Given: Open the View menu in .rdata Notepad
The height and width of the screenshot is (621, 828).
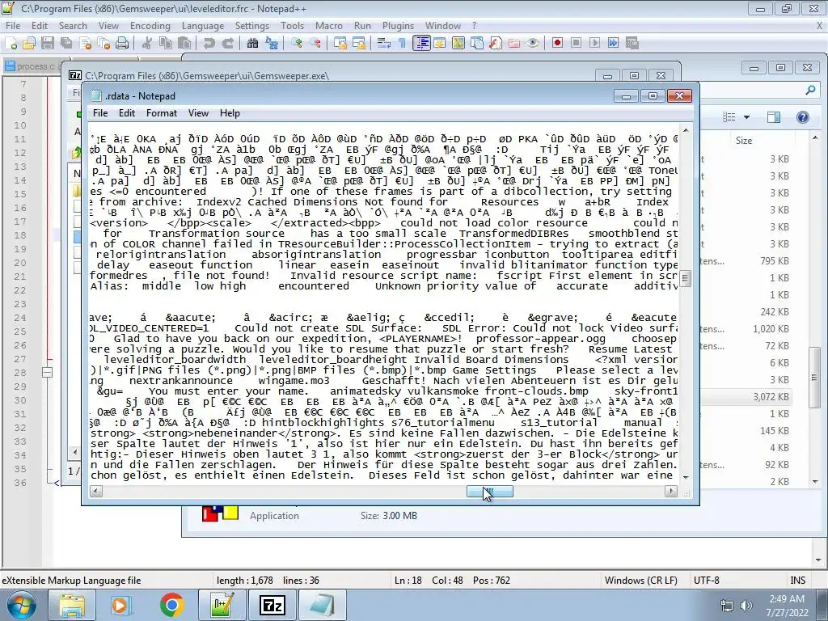Looking at the screenshot, I should coord(199,113).
